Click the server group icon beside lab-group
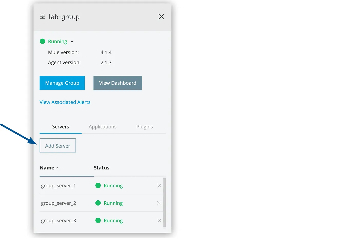Screen dimensions: 359x238 click(42, 16)
